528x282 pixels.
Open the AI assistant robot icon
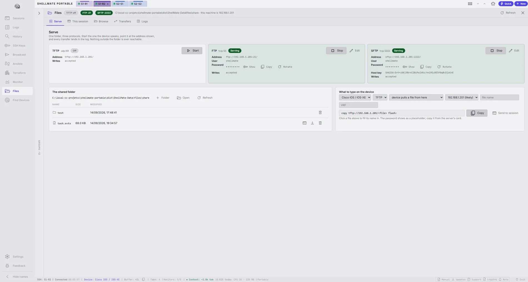(493, 4)
